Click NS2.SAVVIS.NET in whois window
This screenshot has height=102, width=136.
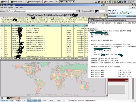coord(97,73)
